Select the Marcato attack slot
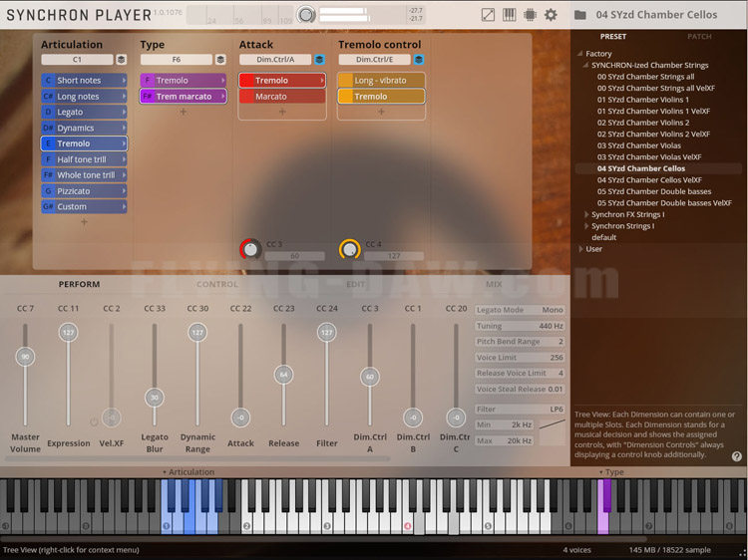The image size is (748, 560). [x=282, y=97]
